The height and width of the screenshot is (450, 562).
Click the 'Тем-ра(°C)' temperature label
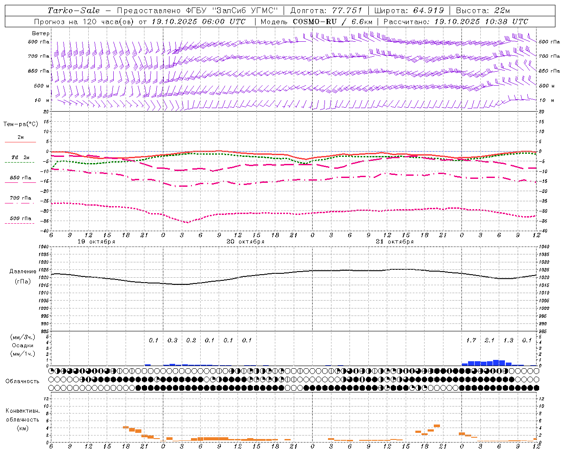21,124
